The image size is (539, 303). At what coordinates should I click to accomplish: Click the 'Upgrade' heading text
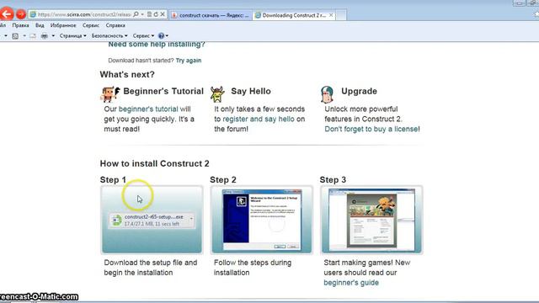(359, 92)
